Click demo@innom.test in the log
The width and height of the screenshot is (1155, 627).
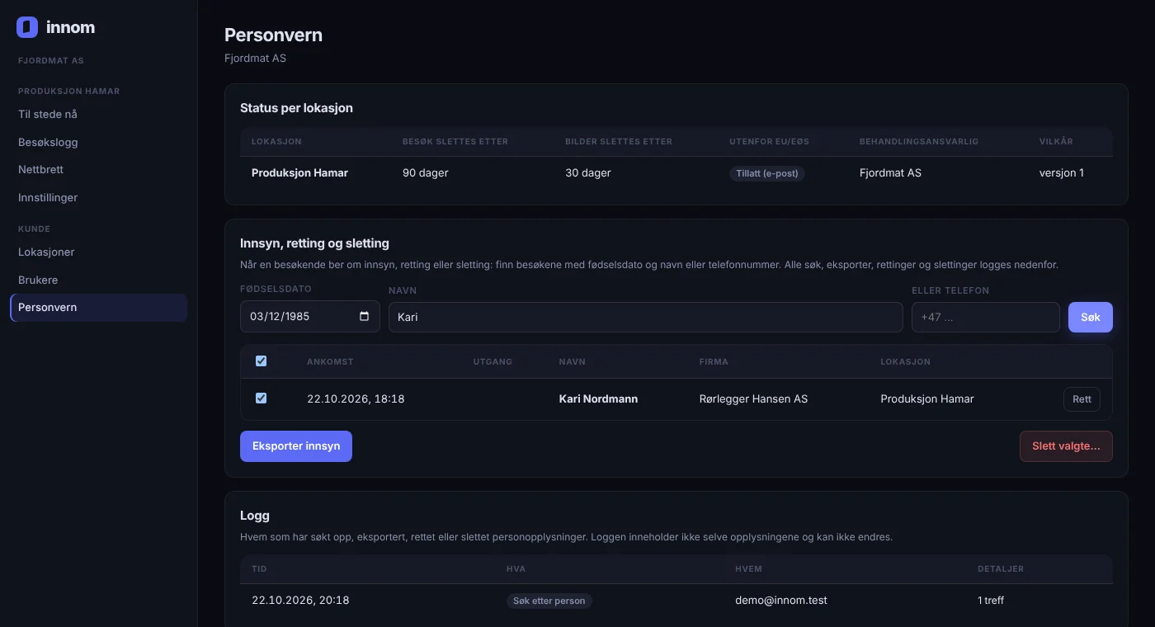click(781, 600)
